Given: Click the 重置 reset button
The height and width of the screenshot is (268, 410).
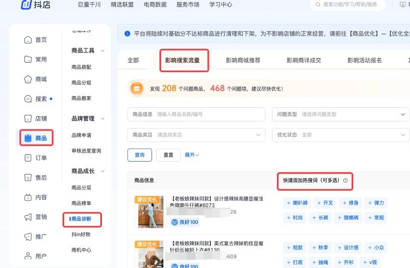Looking at the screenshot, I should click(x=168, y=155).
